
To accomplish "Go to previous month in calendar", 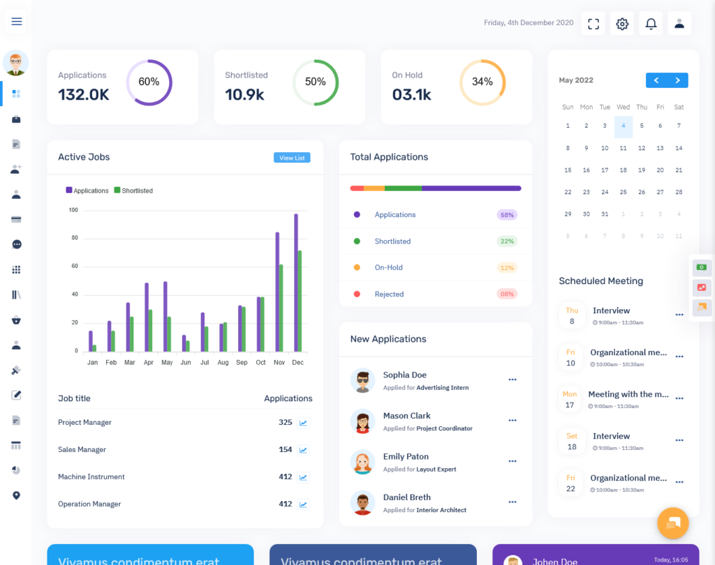I will 656,80.
